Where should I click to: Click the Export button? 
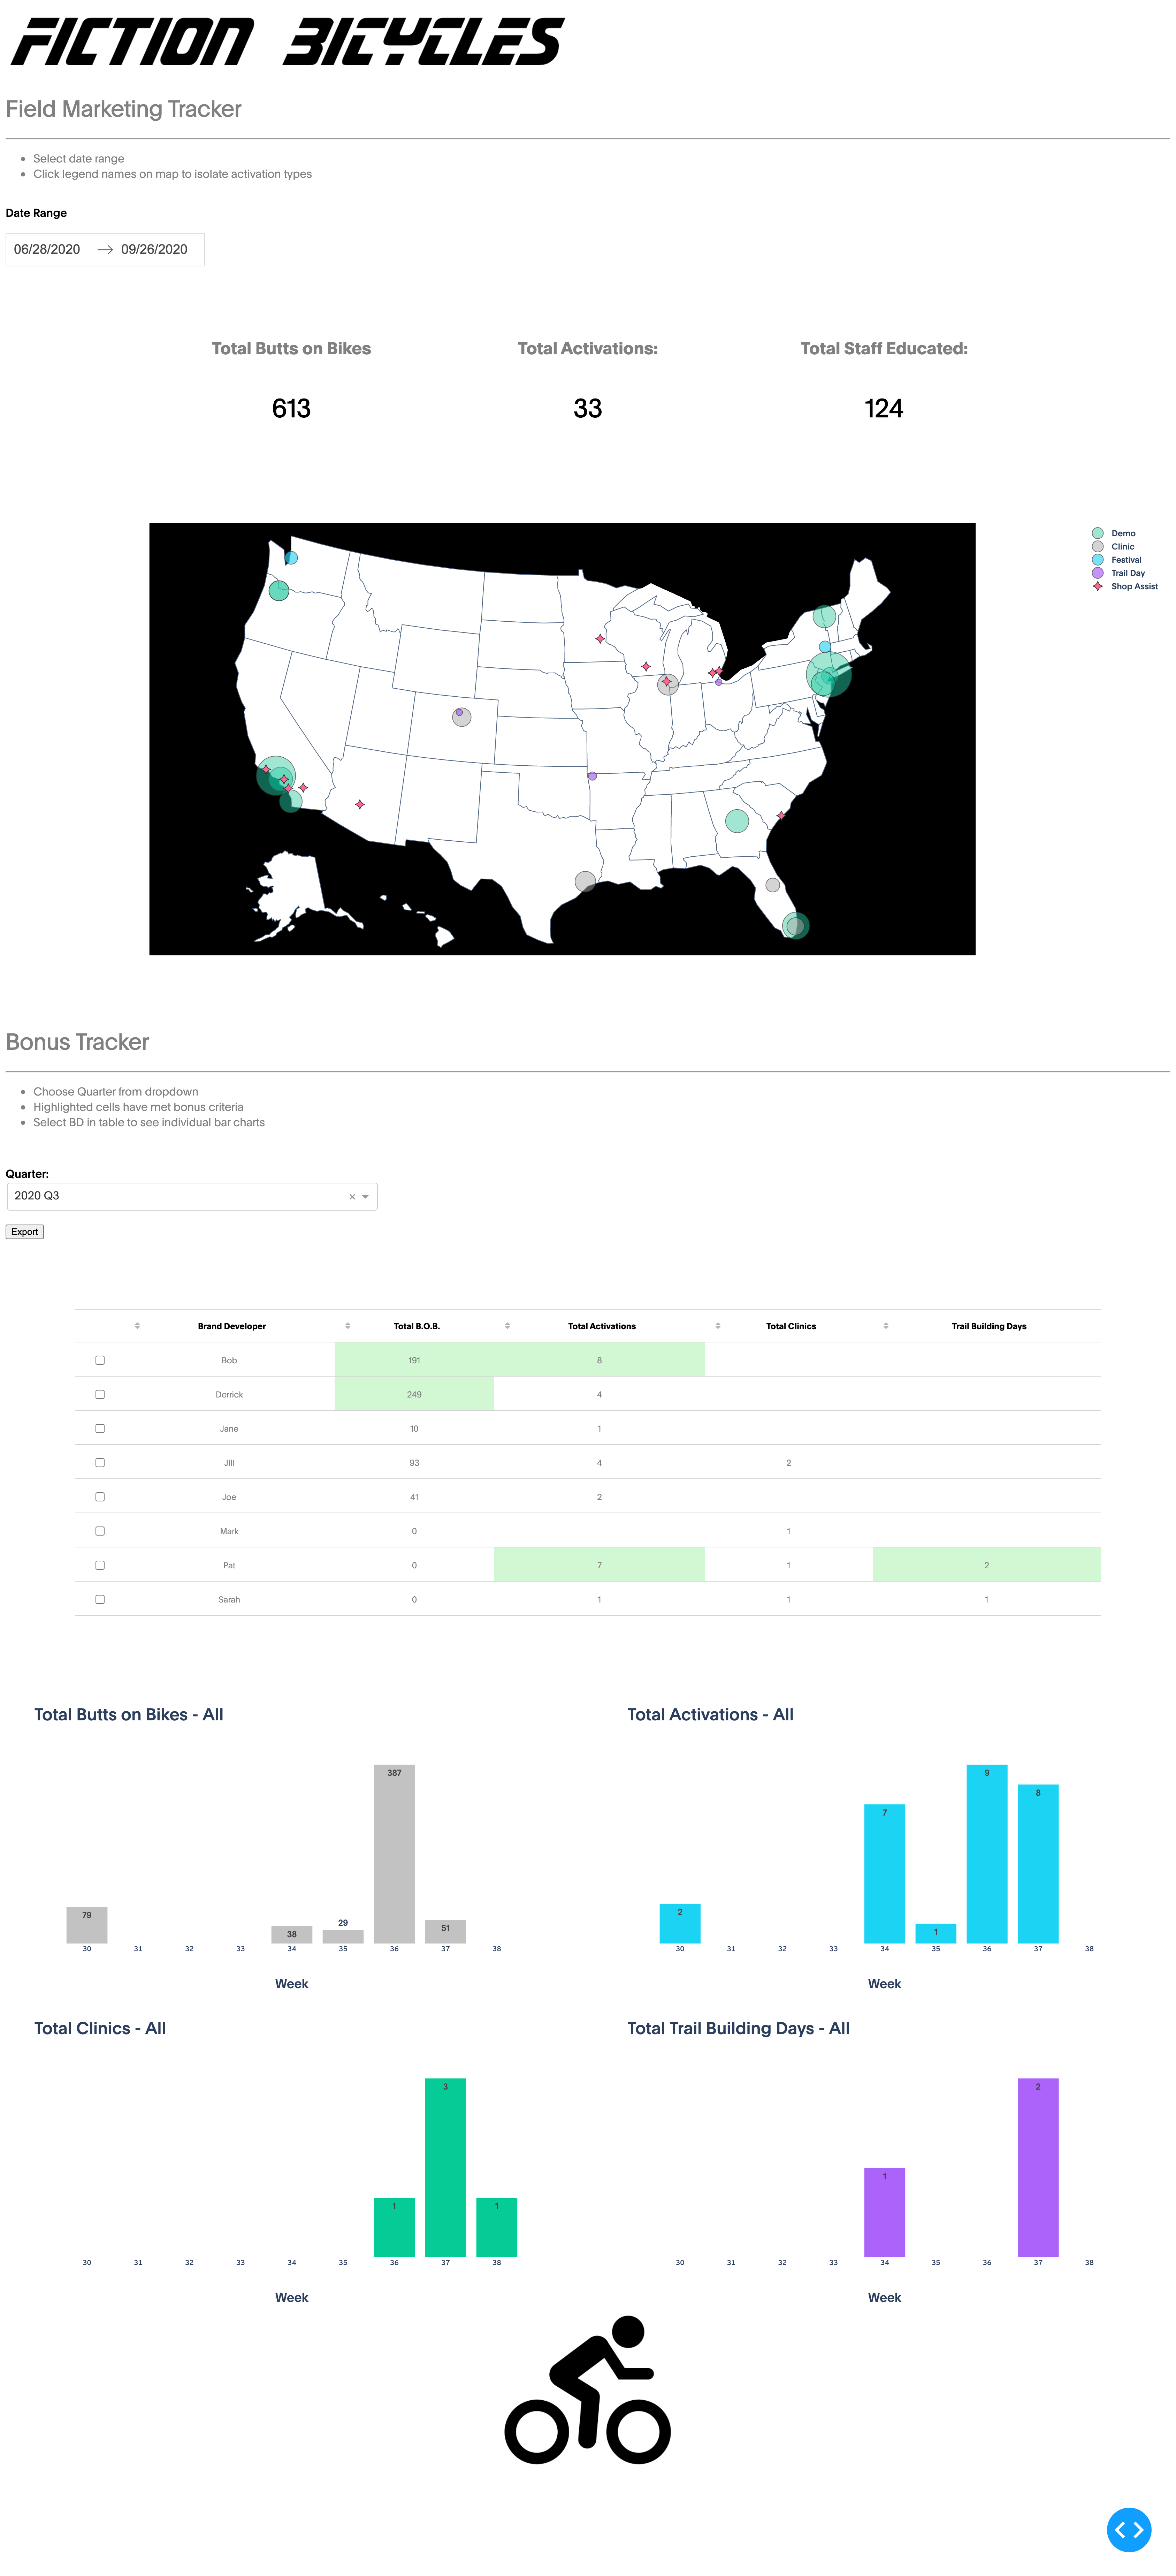tap(25, 1232)
